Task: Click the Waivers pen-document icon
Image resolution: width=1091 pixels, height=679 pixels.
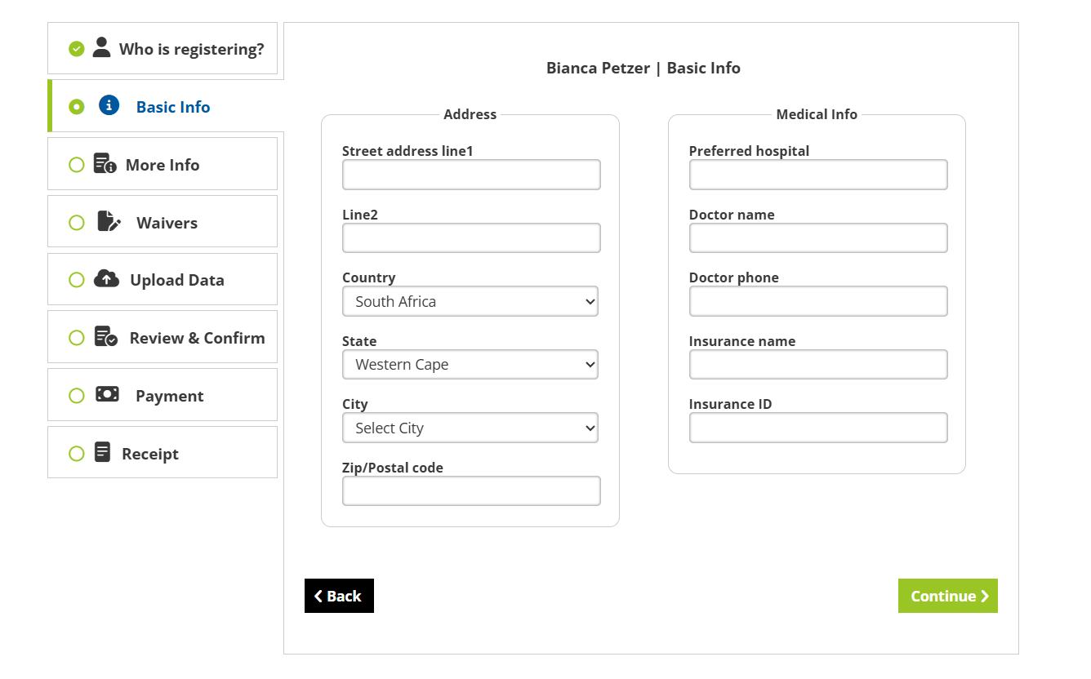Action: [x=109, y=221]
